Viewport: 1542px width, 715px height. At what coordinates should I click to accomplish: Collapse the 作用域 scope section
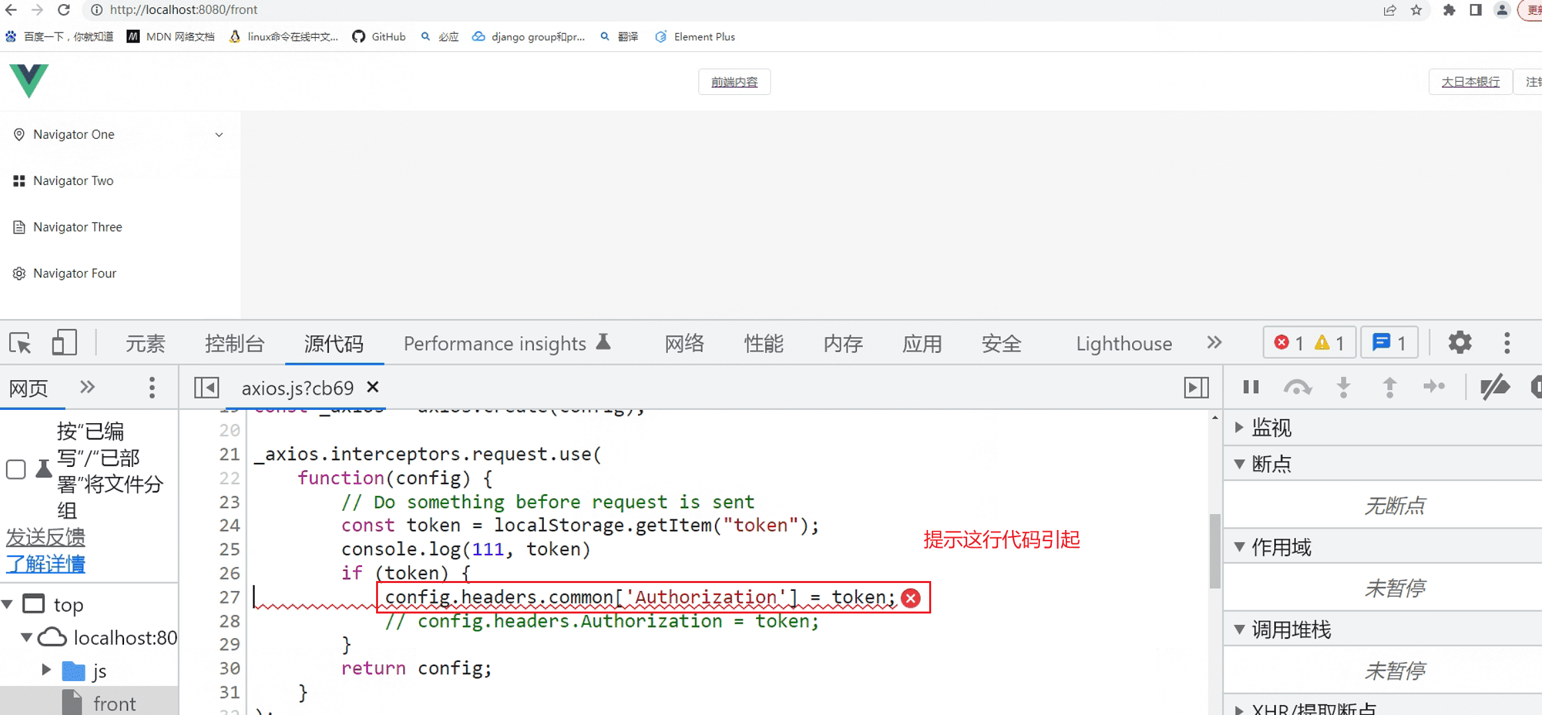coord(1239,547)
